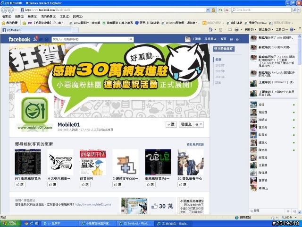
Task: Open the page gear dropdown beside message button
Action: point(199,124)
